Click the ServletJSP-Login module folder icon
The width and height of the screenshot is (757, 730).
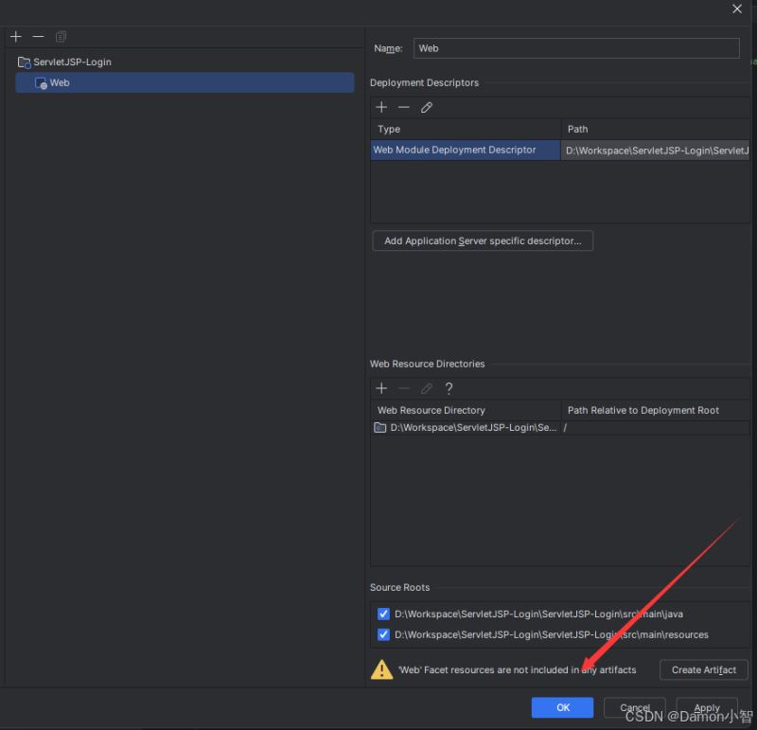25,62
